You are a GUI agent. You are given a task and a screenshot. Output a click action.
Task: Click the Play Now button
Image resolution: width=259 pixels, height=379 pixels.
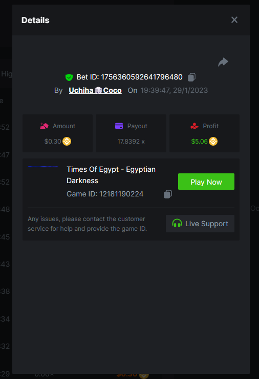pyautogui.click(x=206, y=182)
